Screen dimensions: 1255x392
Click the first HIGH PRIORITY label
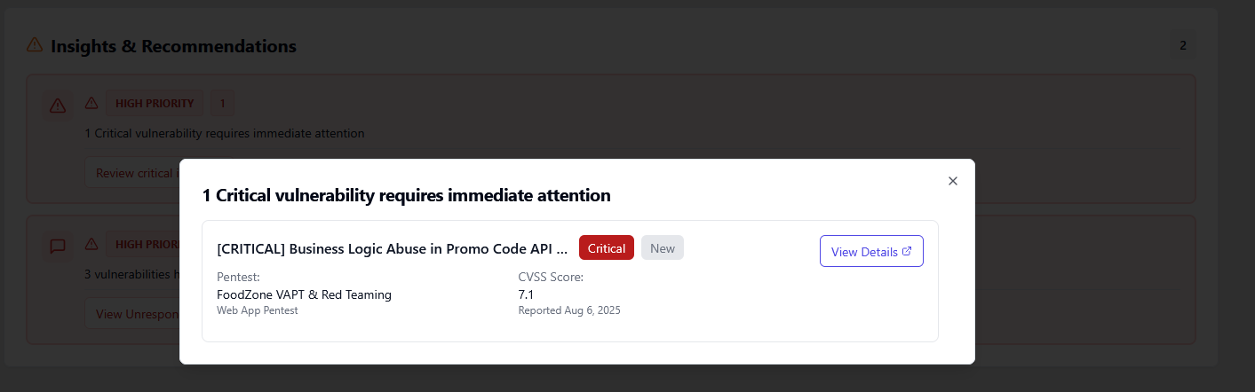(x=154, y=103)
